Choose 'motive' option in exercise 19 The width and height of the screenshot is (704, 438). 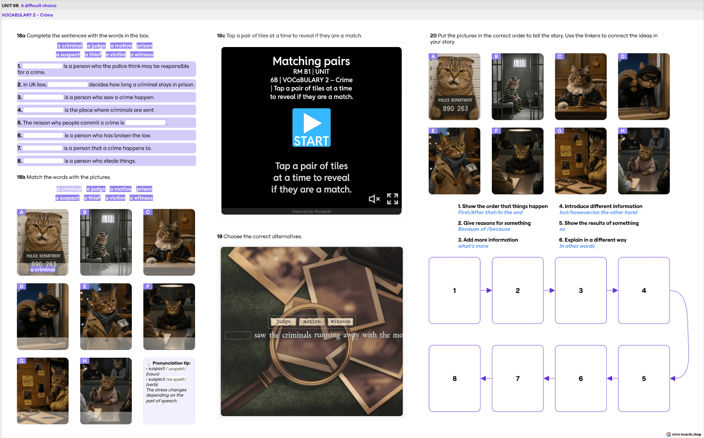click(x=311, y=322)
